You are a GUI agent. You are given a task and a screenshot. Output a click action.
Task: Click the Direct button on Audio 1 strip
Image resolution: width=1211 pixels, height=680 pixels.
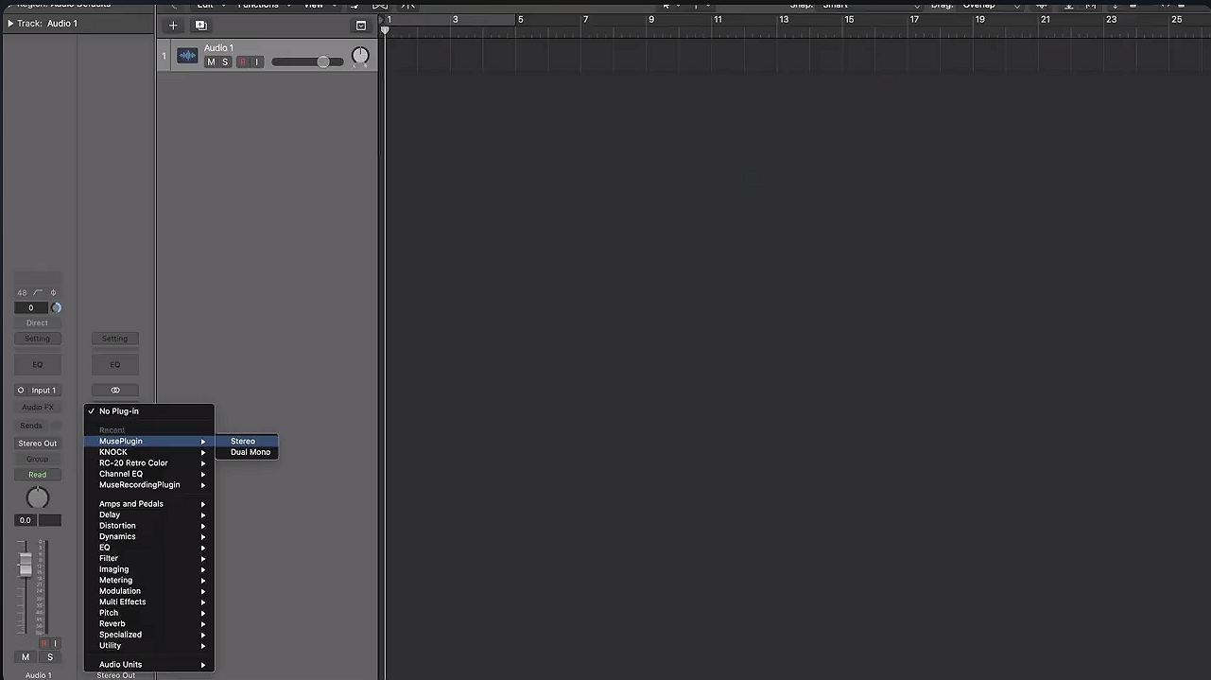tap(38, 323)
